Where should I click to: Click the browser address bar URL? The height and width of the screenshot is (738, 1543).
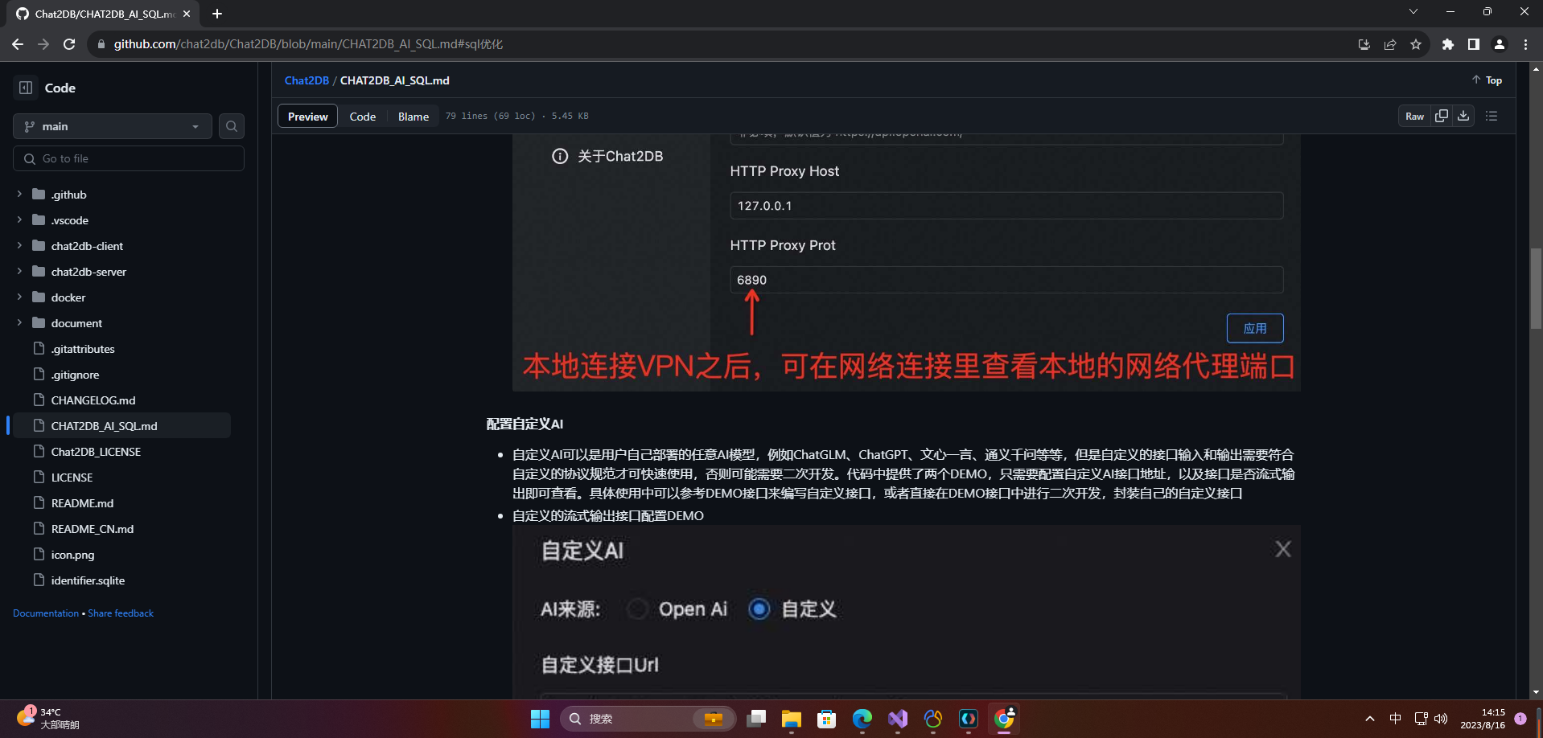(x=308, y=44)
